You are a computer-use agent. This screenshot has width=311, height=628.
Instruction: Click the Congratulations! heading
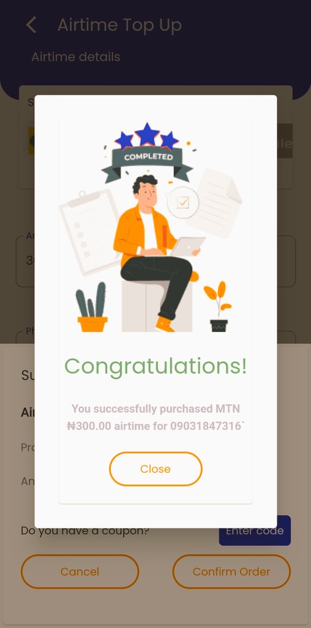pos(155,367)
